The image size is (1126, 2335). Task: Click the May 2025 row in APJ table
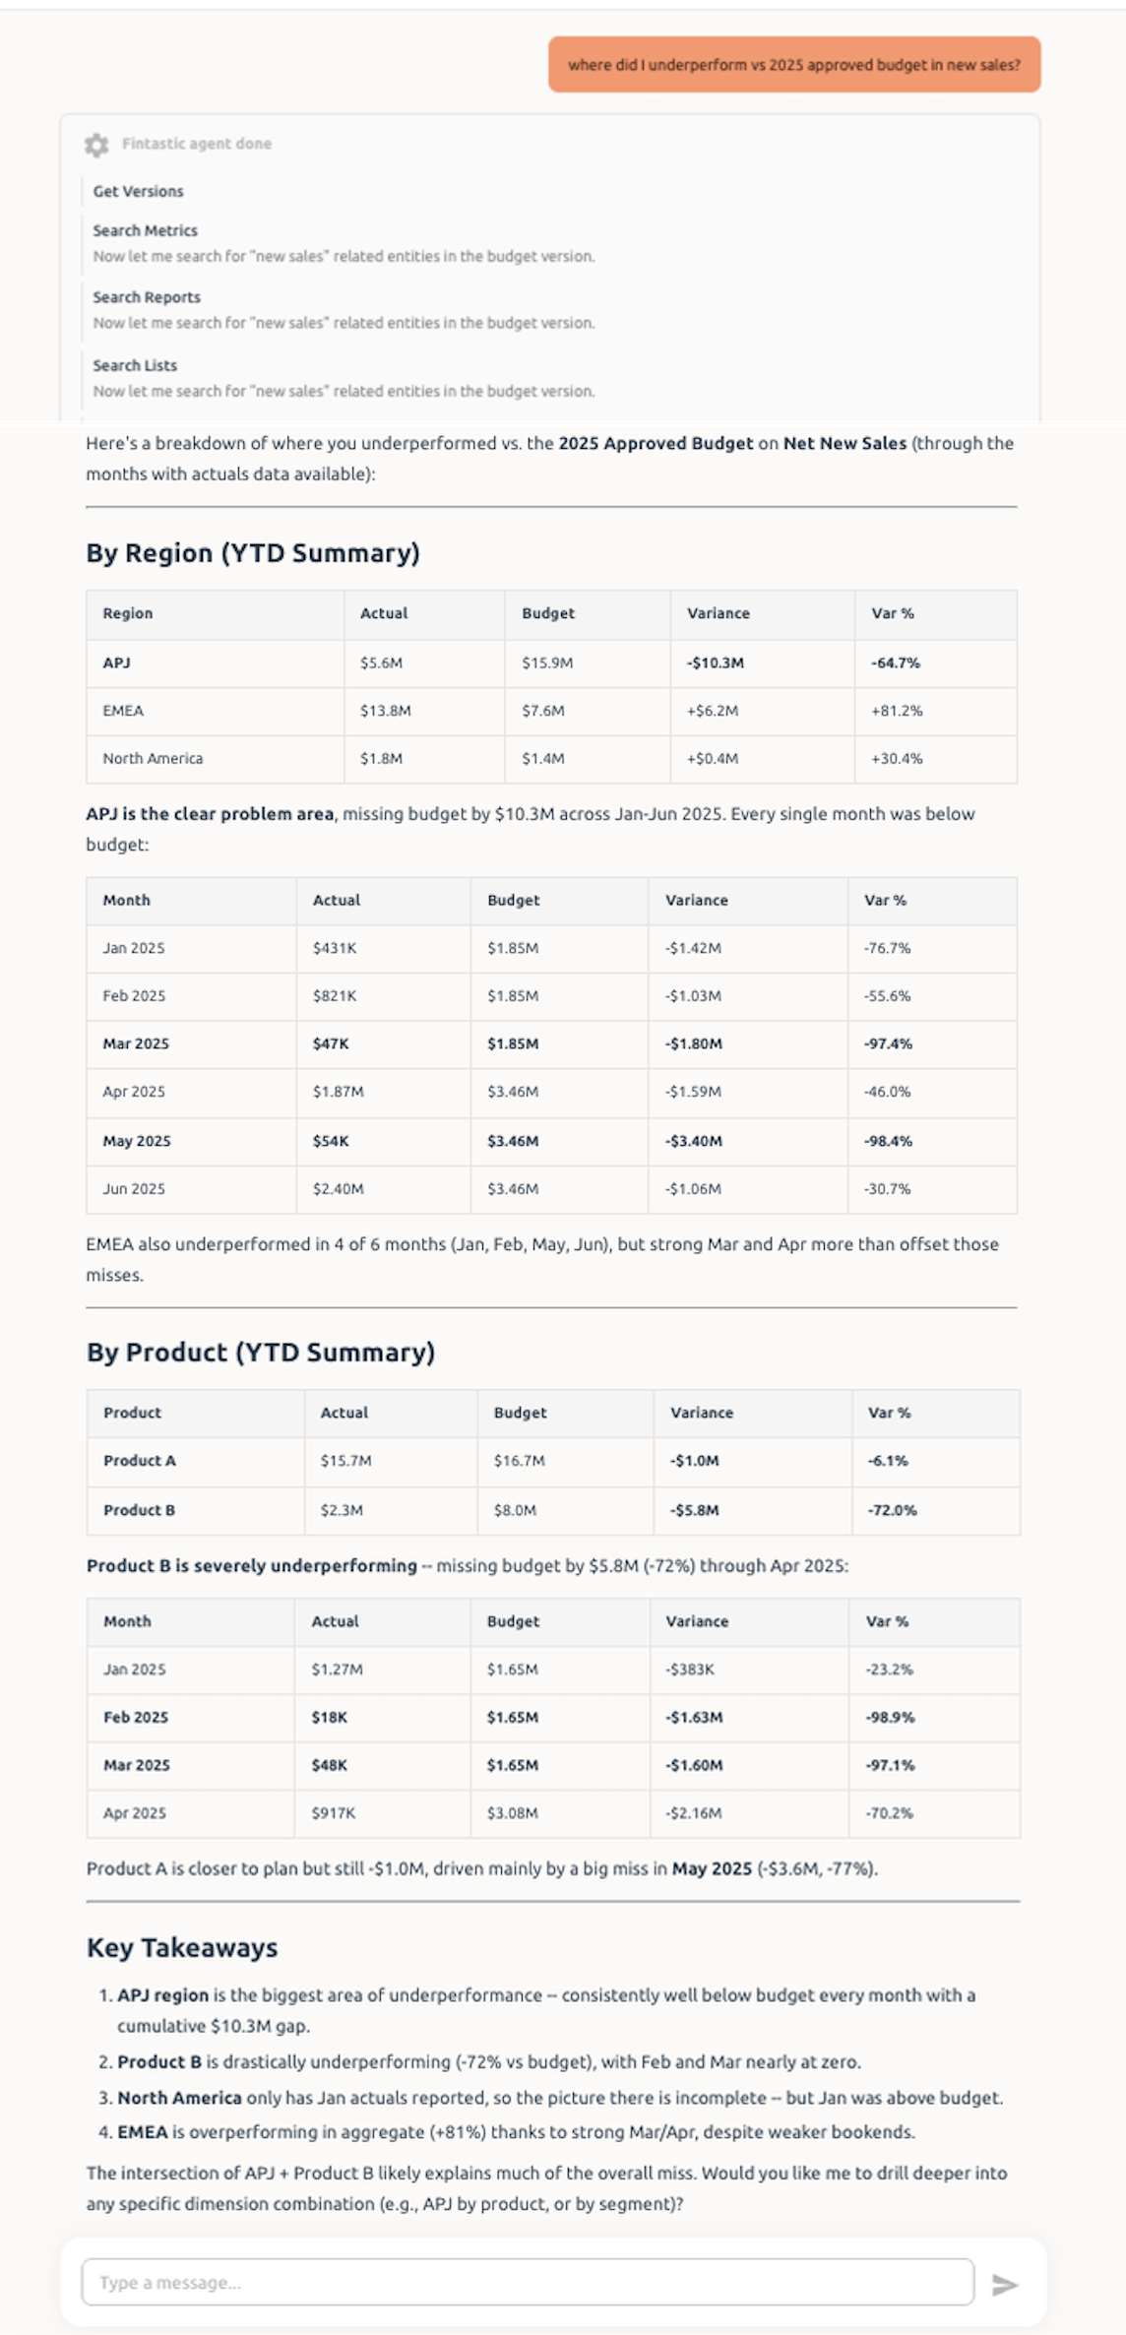click(x=552, y=1142)
